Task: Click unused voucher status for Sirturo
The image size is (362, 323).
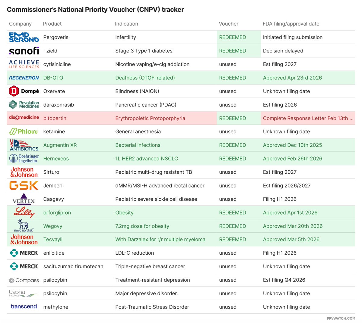Action: pos(228,172)
